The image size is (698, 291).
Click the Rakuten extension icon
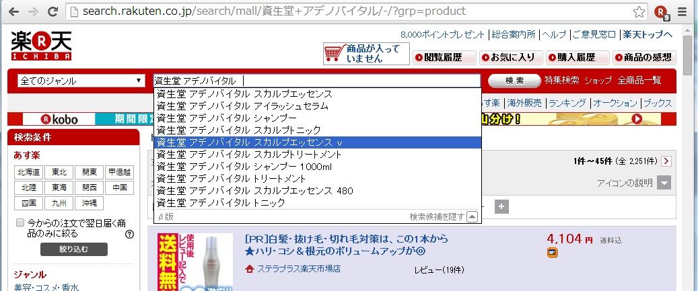click(x=662, y=12)
